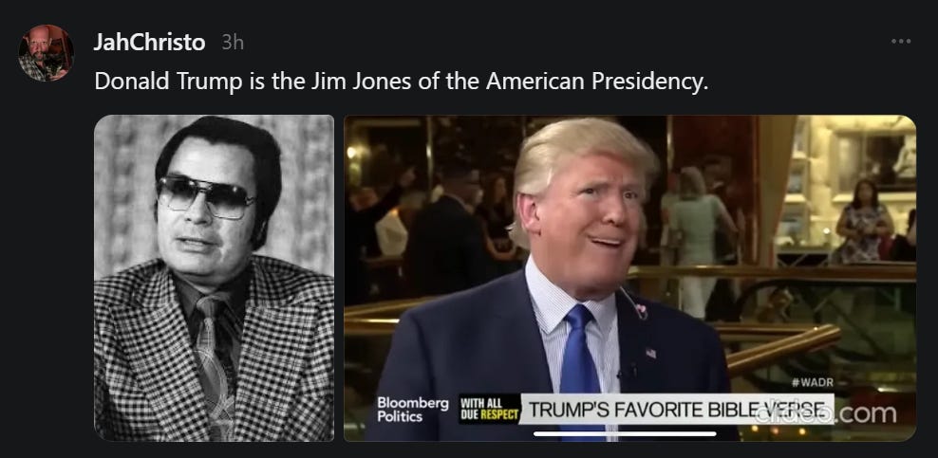Click the clideo .com watermark
This screenshot has height=458, width=938.
coord(826,413)
